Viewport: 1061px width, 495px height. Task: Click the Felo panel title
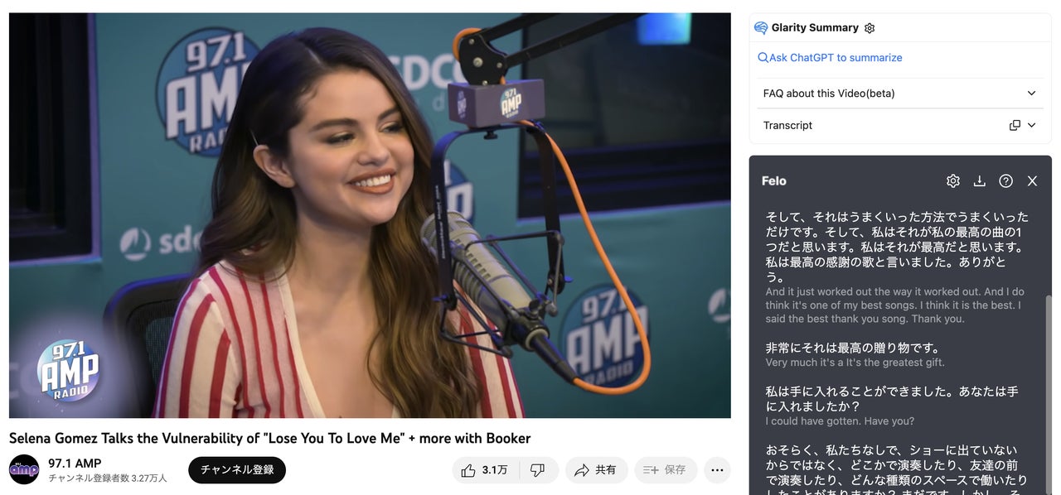[774, 180]
